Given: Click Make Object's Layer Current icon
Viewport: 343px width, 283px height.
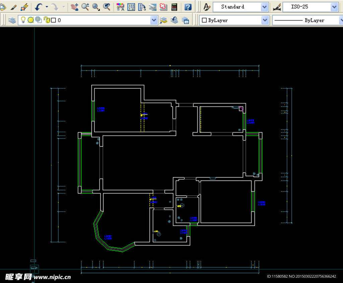Looking at the screenshot, I should tap(163, 20).
